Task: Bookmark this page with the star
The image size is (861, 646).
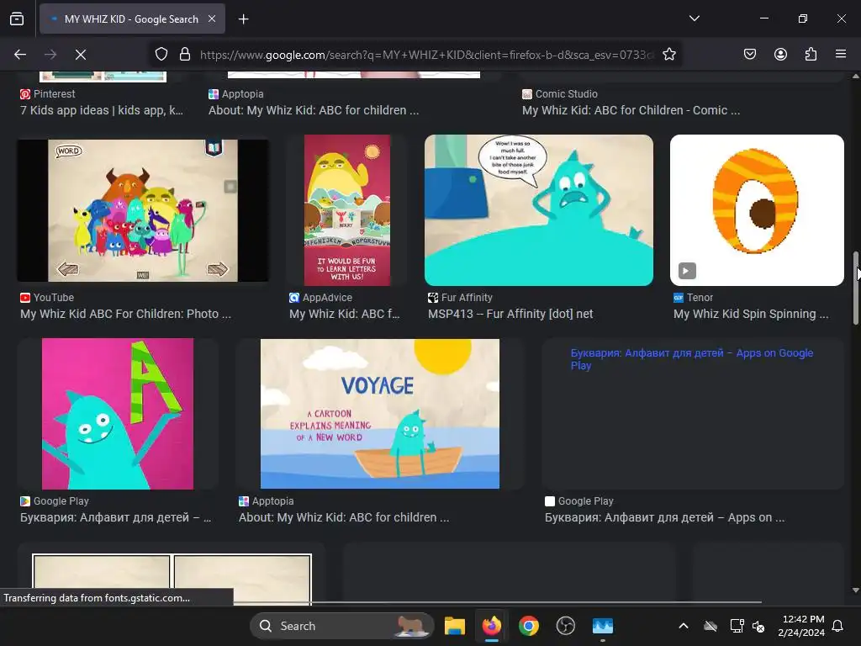Action: click(x=668, y=55)
